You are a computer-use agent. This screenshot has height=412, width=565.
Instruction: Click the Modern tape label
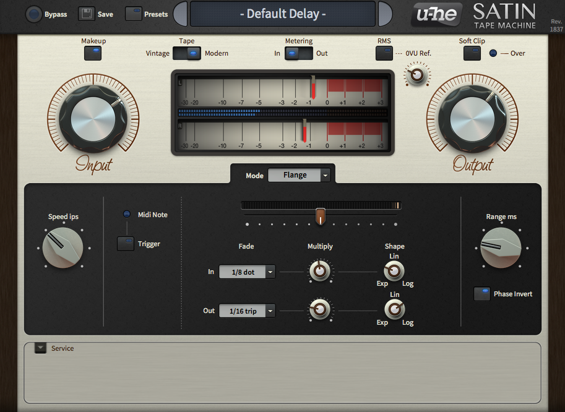tap(217, 53)
